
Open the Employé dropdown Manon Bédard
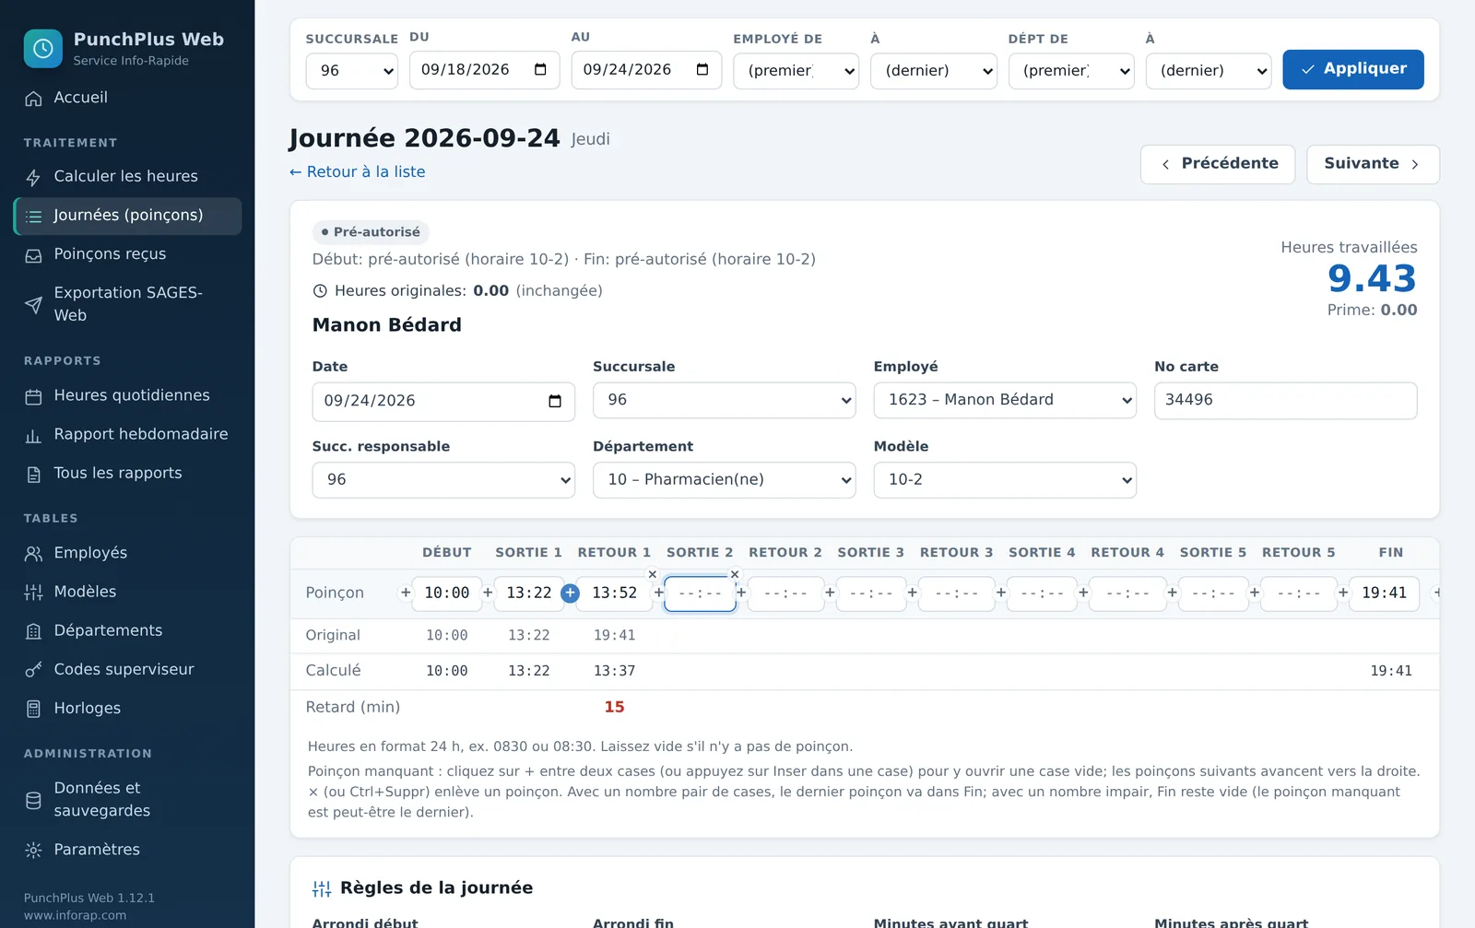click(1005, 400)
